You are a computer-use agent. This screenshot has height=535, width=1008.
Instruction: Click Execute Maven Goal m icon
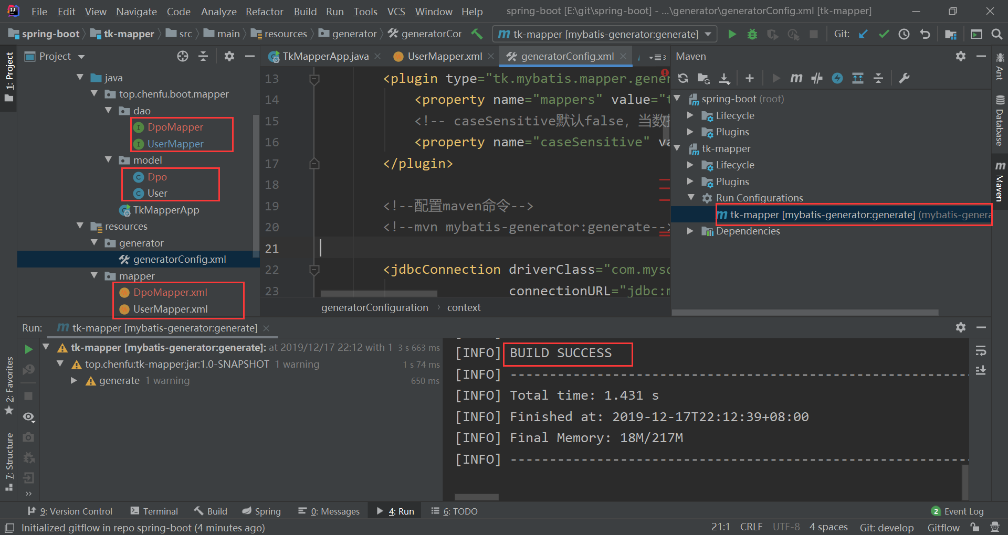[x=796, y=78]
